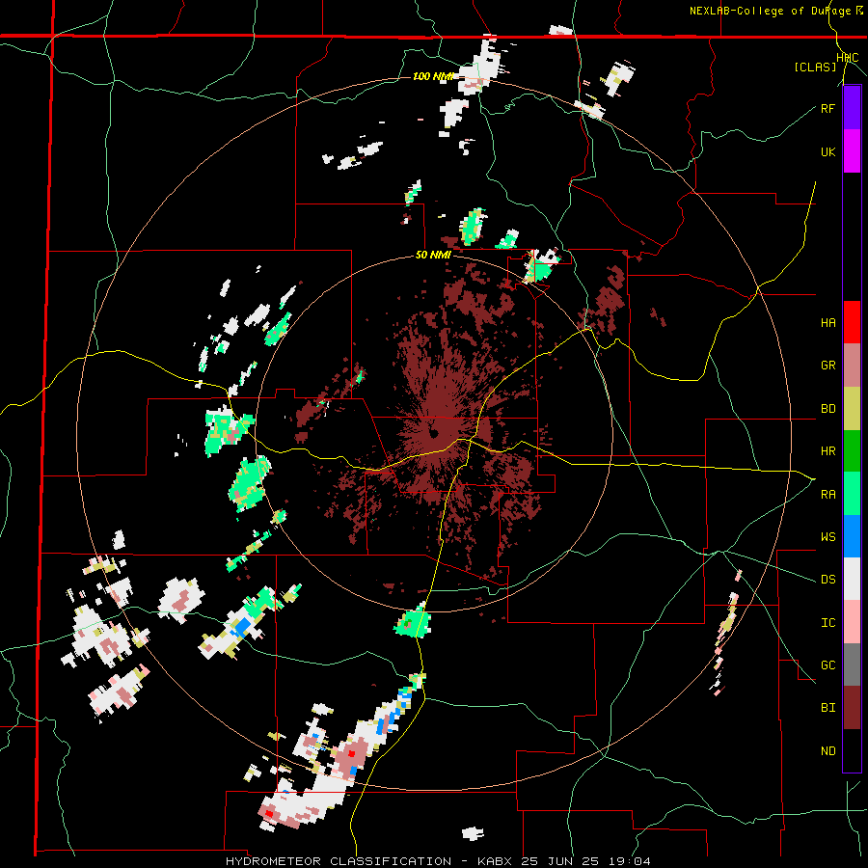Click the DS legend label
The height and width of the screenshot is (868, 868).
pos(827,580)
